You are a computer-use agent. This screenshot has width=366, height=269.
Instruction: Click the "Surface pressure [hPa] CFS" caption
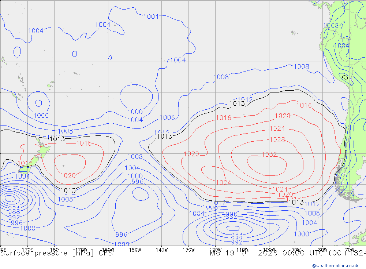pyautogui.click(x=56, y=253)
